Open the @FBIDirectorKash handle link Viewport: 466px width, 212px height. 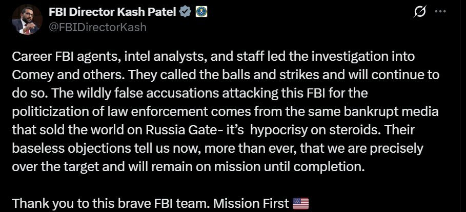tap(97, 27)
